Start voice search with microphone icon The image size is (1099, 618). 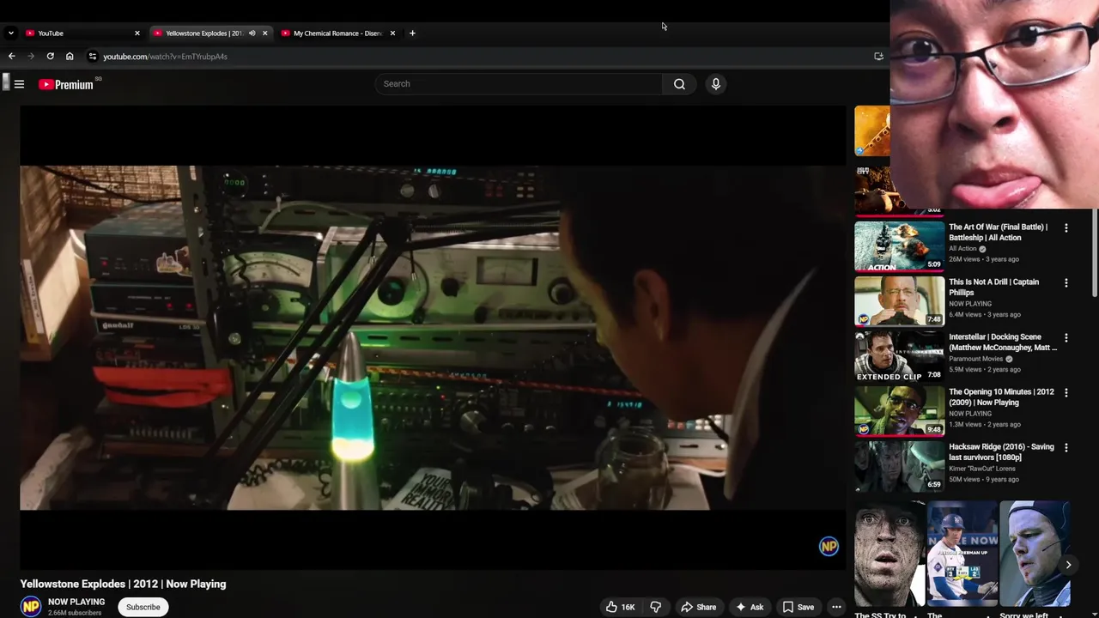click(715, 84)
